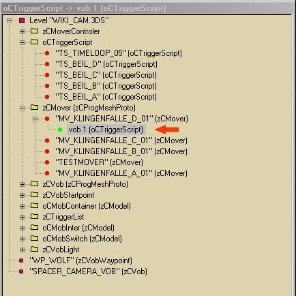The width and height of the screenshot is (296, 296).
Task: Select Level "WIKI_CAM.3DS" tree label
Action: 69,20
